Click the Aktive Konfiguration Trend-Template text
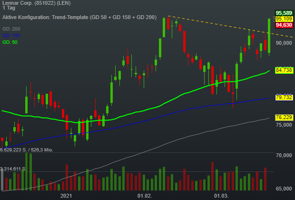295x200 pixels. click(79, 17)
